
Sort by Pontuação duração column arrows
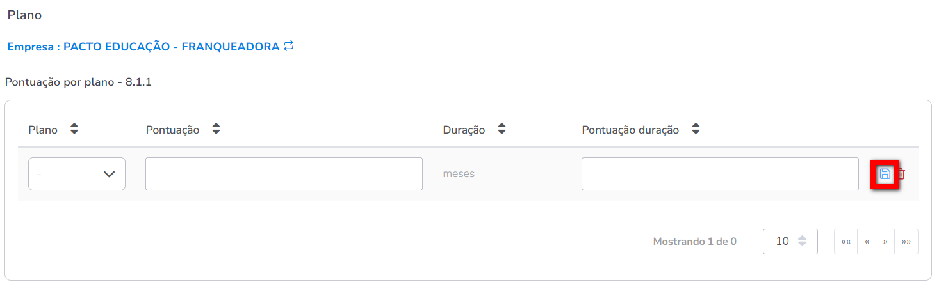[696, 130]
